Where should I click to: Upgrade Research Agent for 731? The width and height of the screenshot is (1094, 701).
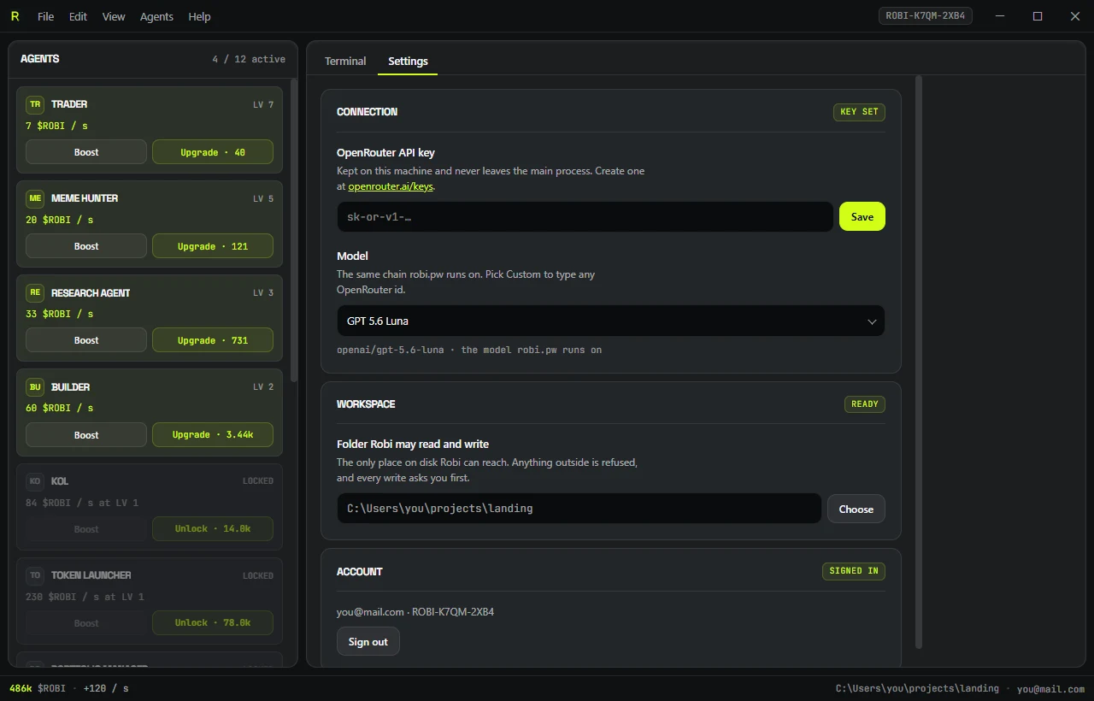[x=213, y=340]
